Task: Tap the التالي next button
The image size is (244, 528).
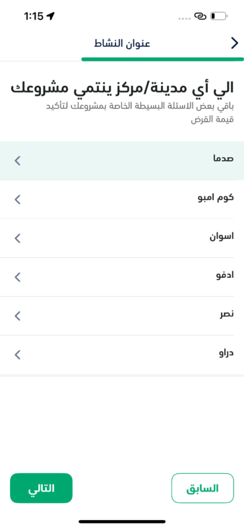Action: click(41, 488)
